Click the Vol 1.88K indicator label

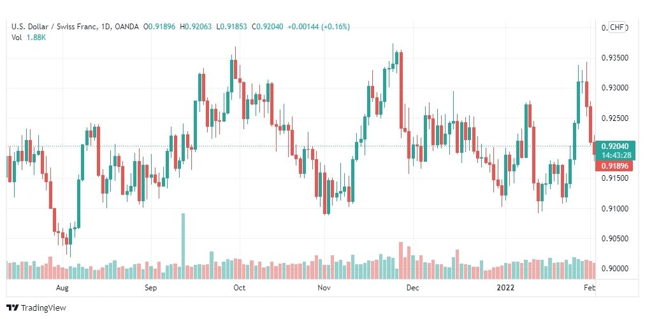click(x=29, y=36)
